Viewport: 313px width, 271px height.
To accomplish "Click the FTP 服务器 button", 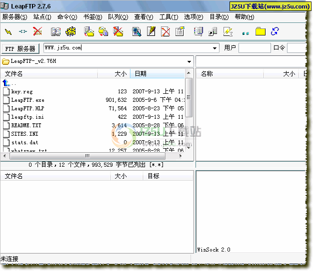I will coord(20,48).
